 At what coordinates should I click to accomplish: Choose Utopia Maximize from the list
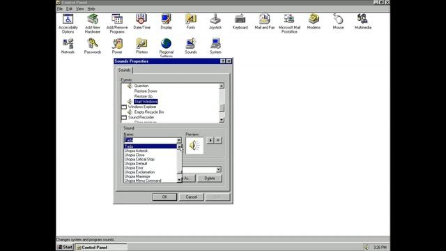coord(151,176)
